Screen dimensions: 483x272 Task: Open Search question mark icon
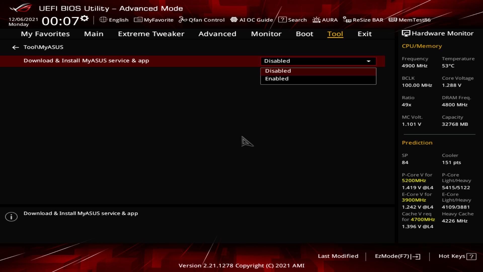click(x=282, y=20)
